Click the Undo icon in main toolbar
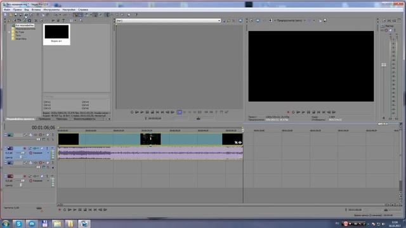 coord(56,15)
